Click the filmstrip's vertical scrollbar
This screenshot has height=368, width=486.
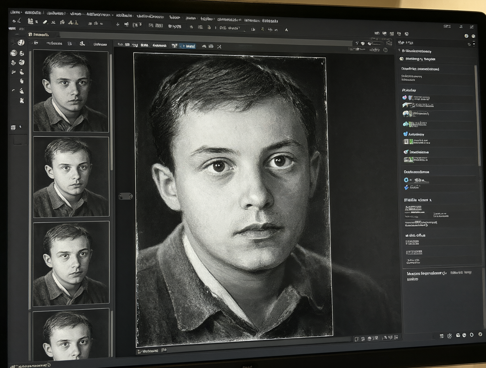[x=111, y=112]
